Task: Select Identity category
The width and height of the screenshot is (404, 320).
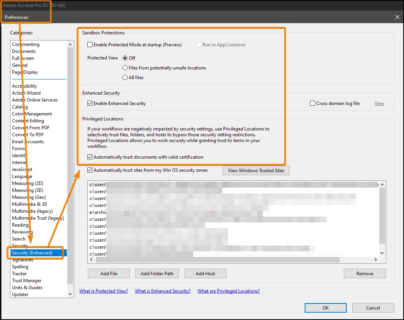Action: pos(20,156)
